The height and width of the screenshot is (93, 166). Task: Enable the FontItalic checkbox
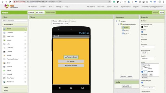point(142,42)
